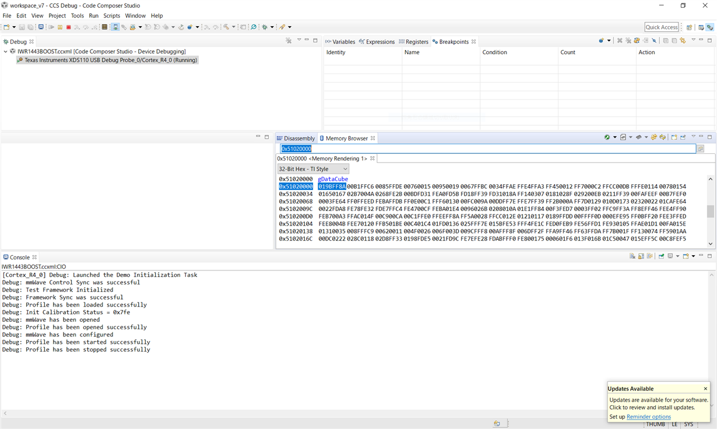The width and height of the screenshot is (717, 429).
Task: Open the Project menu
Action: click(57, 16)
